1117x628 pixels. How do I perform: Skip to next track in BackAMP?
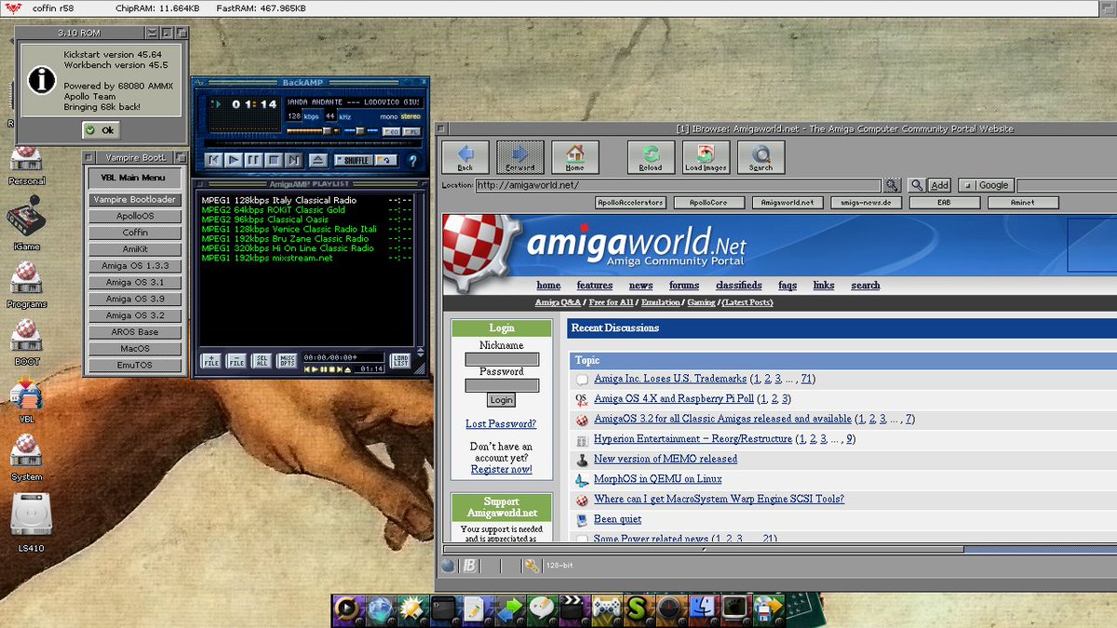click(295, 160)
